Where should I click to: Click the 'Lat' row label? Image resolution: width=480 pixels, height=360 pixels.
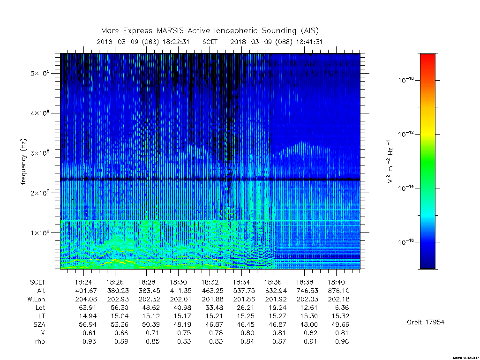(x=40, y=307)
